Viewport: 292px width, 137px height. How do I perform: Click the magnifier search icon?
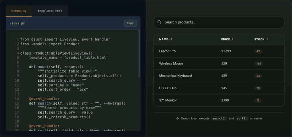tap(159, 22)
